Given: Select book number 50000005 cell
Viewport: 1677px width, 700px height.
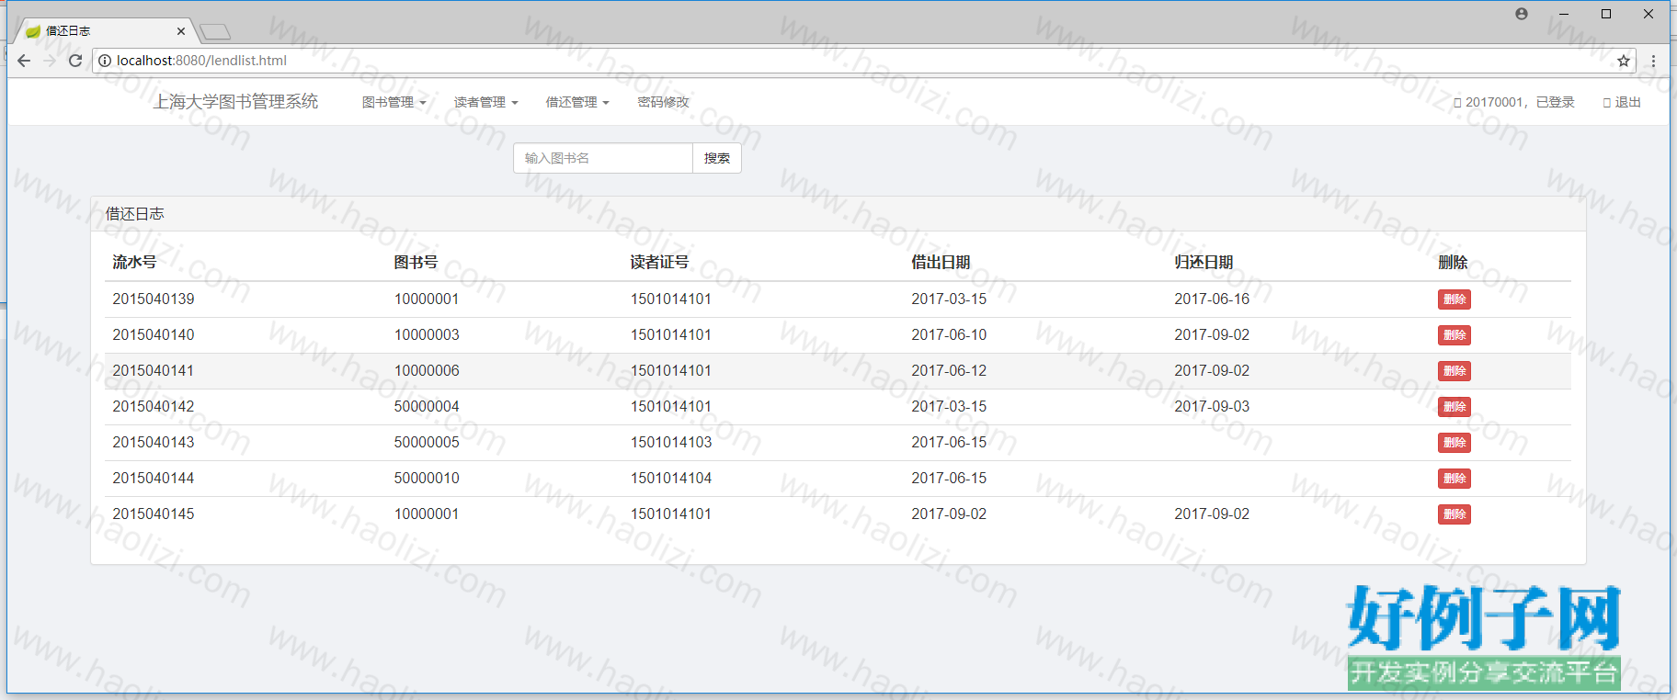Looking at the screenshot, I should point(427,442).
